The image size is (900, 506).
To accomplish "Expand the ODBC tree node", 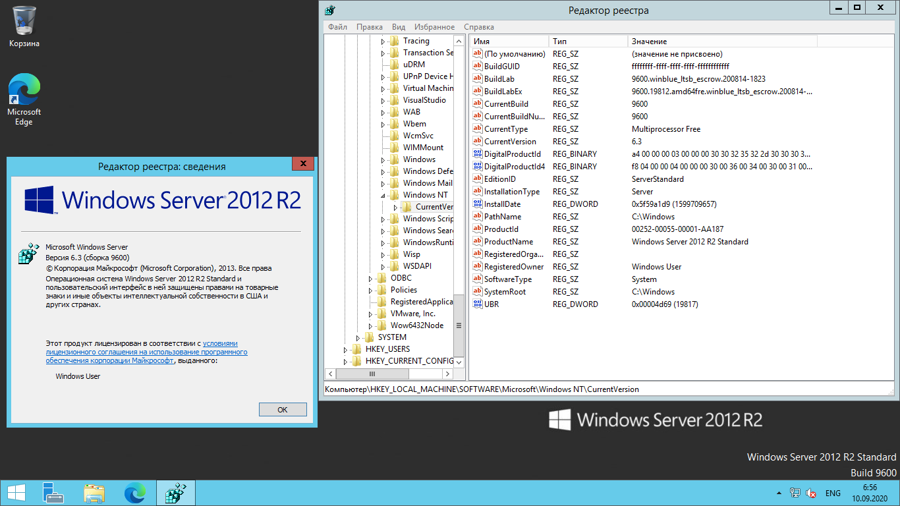I will coord(370,278).
